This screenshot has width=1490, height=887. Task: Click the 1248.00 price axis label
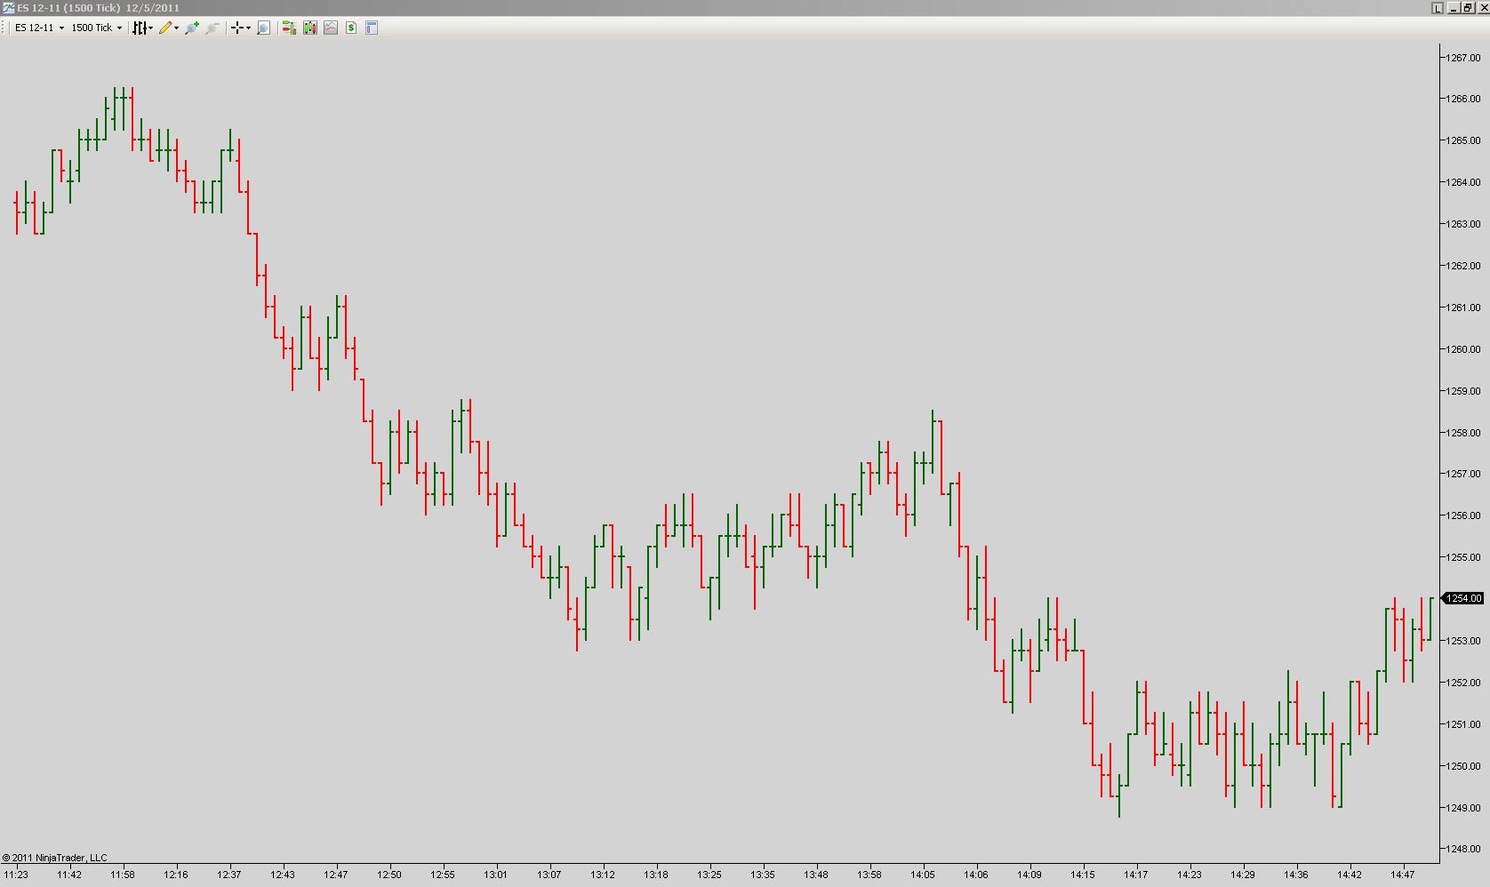coord(1463,849)
